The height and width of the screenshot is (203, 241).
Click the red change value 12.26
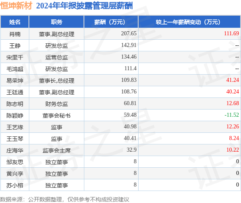[233, 126]
